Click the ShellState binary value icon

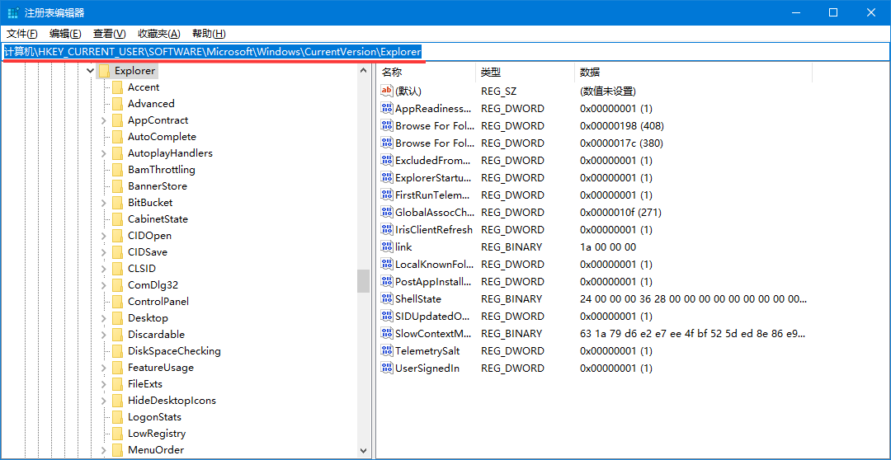pyautogui.click(x=387, y=298)
